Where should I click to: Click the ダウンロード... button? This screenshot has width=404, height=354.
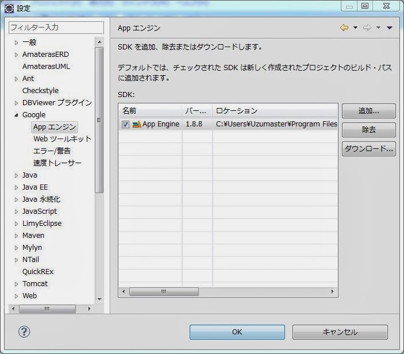click(x=369, y=149)
